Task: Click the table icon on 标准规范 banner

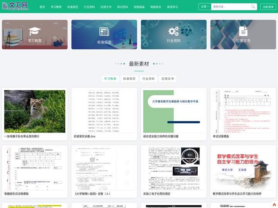Action: tap(104, 32)
